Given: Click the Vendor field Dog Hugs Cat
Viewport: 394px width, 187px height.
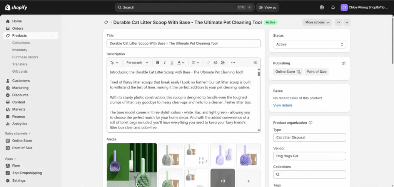Looking at the screenshot, I should click(310, 156).
